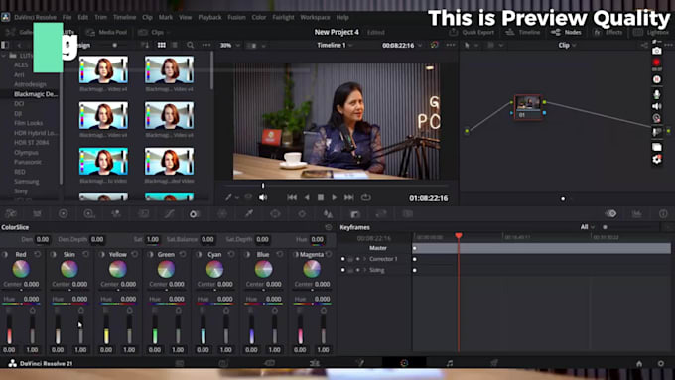The height and width of the screenshot is (380, 675).
Task: Open Project Manager home icon
Action: coord(639,364)
